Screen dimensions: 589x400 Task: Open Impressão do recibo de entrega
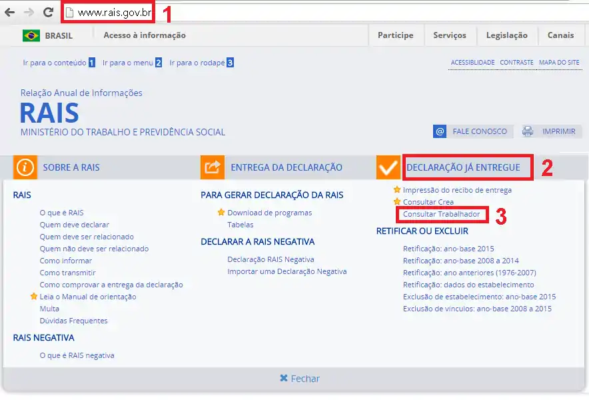(x=457, y=190)
